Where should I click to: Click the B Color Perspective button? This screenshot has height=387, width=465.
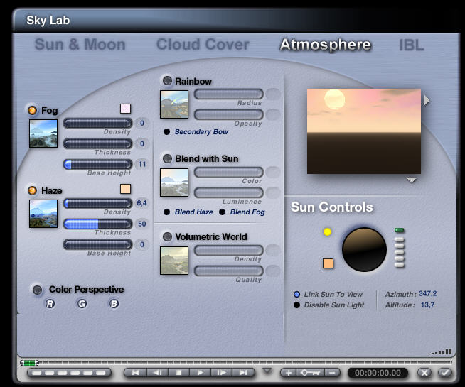pyautogui.click(x=114, y=303)
